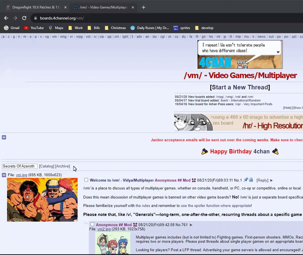Go to the /lgbt/ board link
Image resolution: width=303 pixels, height=255 pixels.
coord(125,36)
